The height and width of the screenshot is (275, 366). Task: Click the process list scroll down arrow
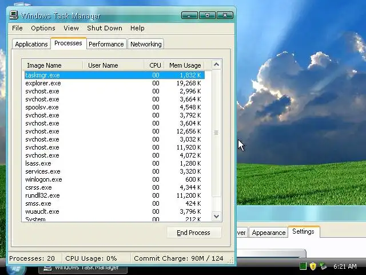click(x=216, y=217)
